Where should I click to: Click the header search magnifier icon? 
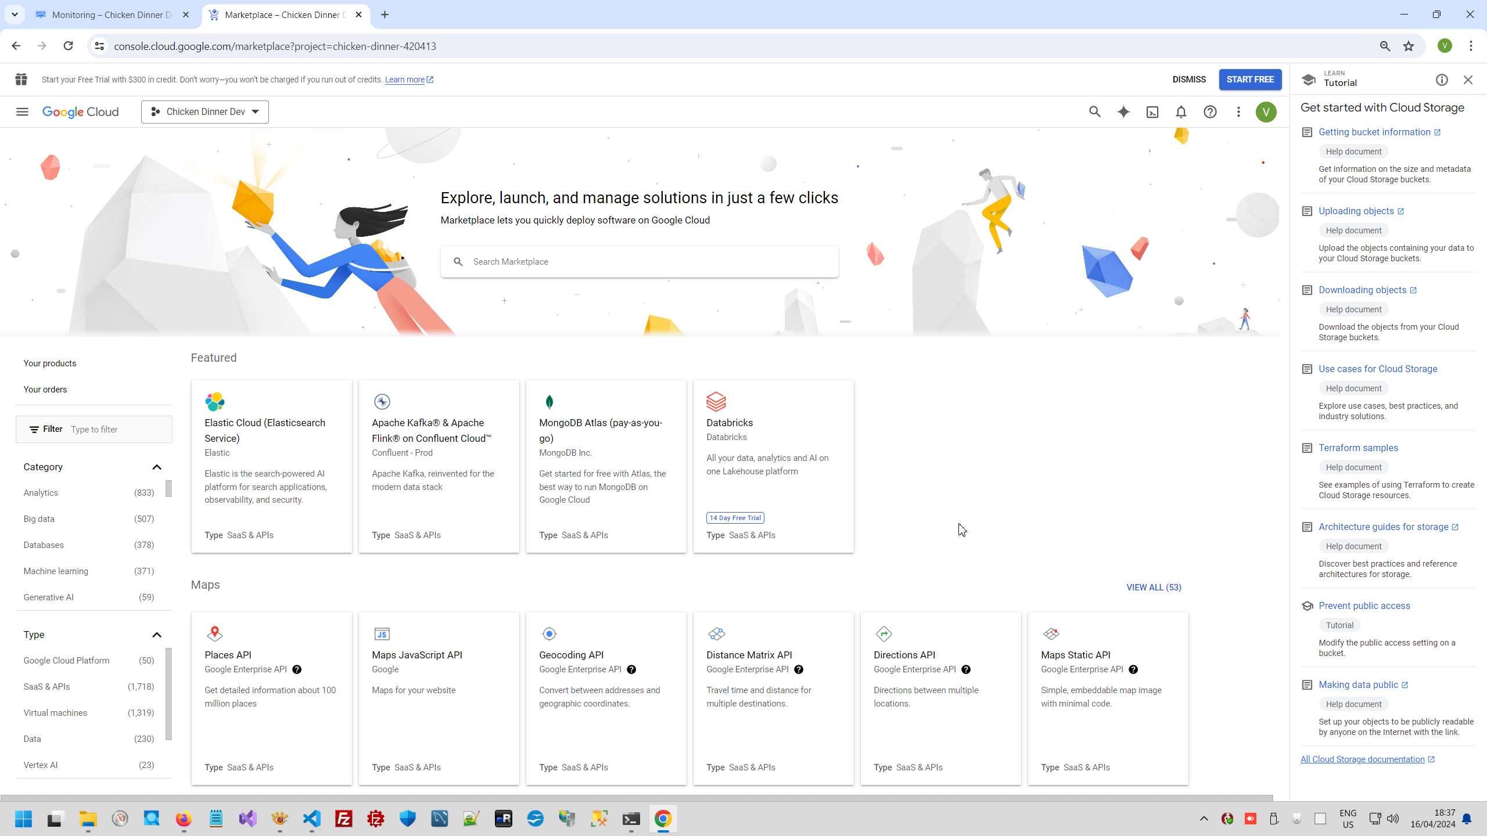tap(1095, 111)
